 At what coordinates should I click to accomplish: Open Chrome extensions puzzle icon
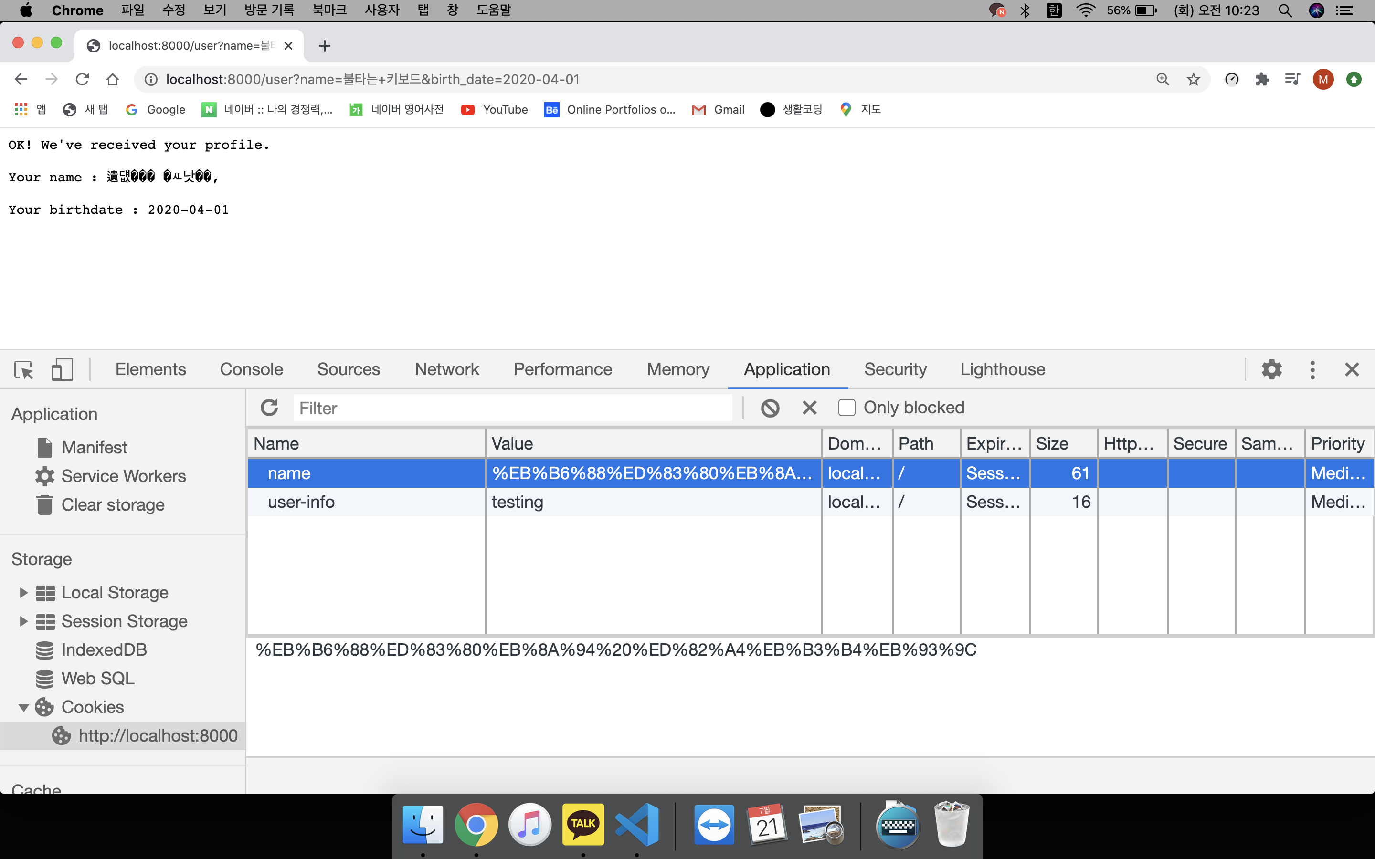1262,80
